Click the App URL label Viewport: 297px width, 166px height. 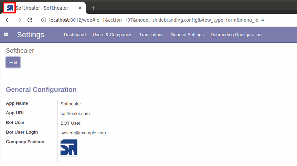[x=15, y=113]
